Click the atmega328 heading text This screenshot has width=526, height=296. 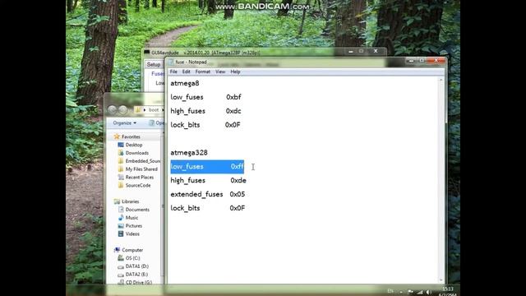coord(189,153)
